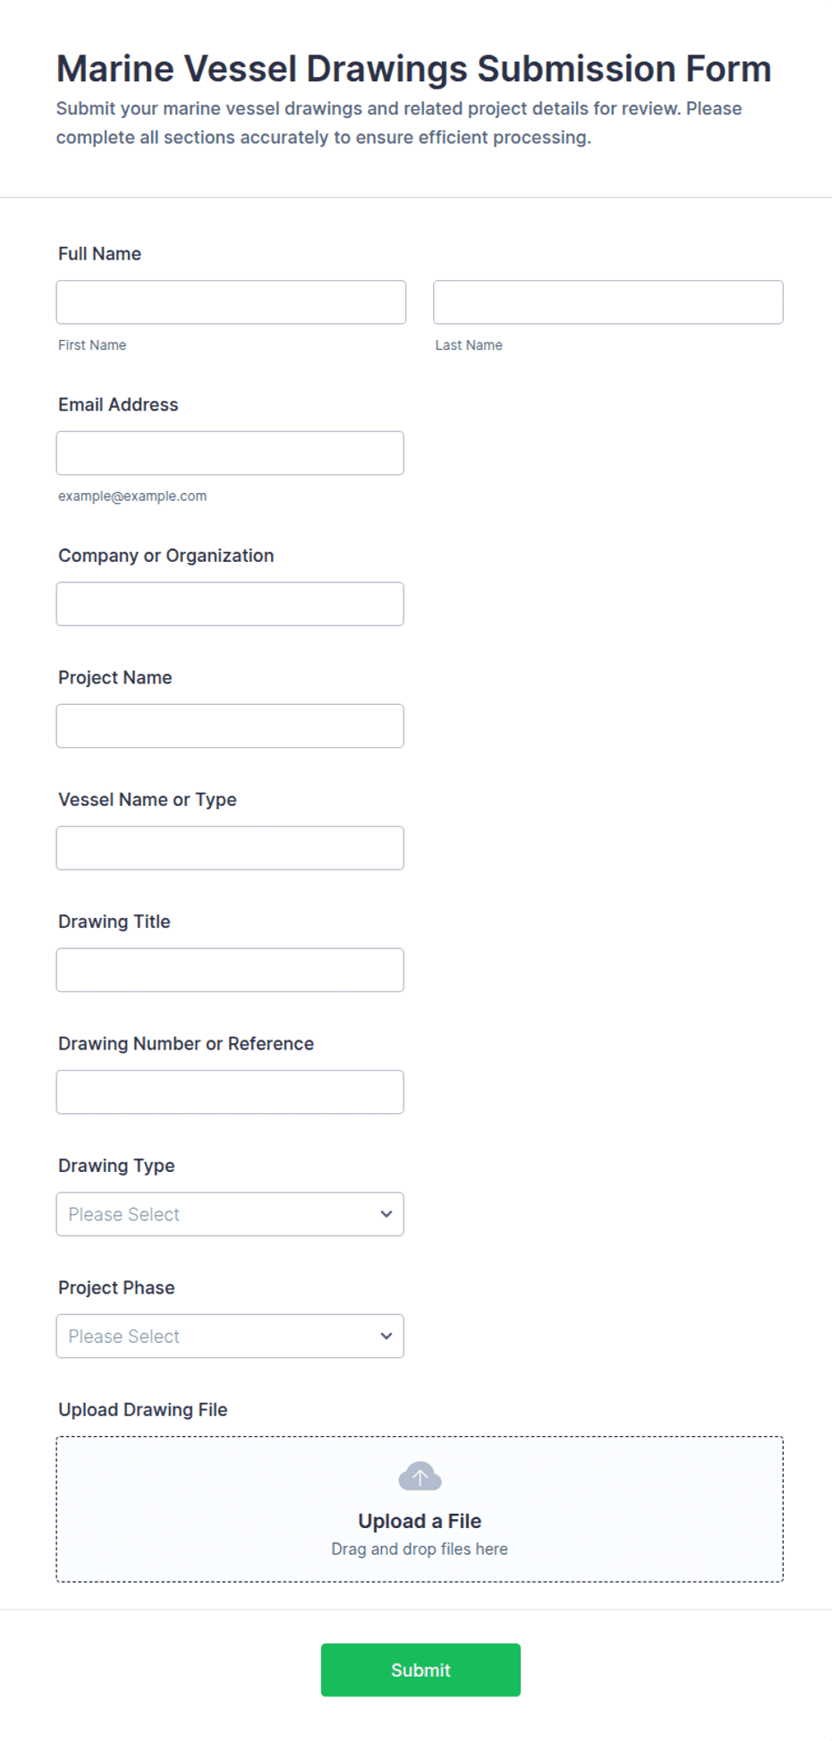832x1741 pixels.
Task: Click the Drawing Number or Reference field
Action: (x=230, y=1091)
